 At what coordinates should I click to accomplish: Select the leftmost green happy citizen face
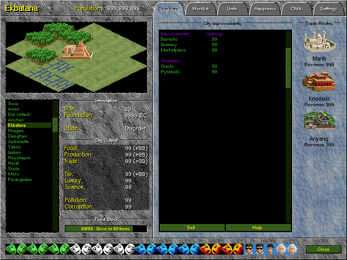(11, 249)
